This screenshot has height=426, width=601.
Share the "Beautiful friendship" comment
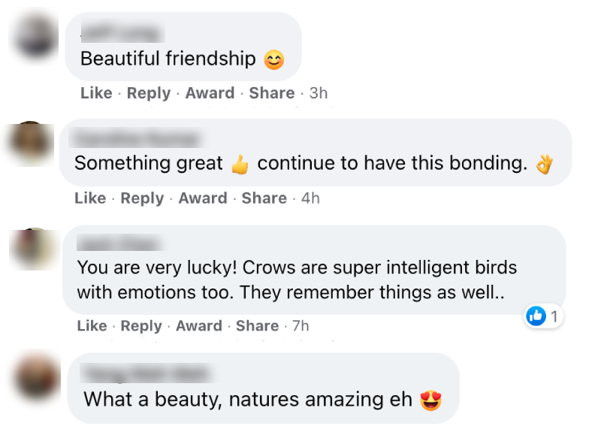[271, 93]
